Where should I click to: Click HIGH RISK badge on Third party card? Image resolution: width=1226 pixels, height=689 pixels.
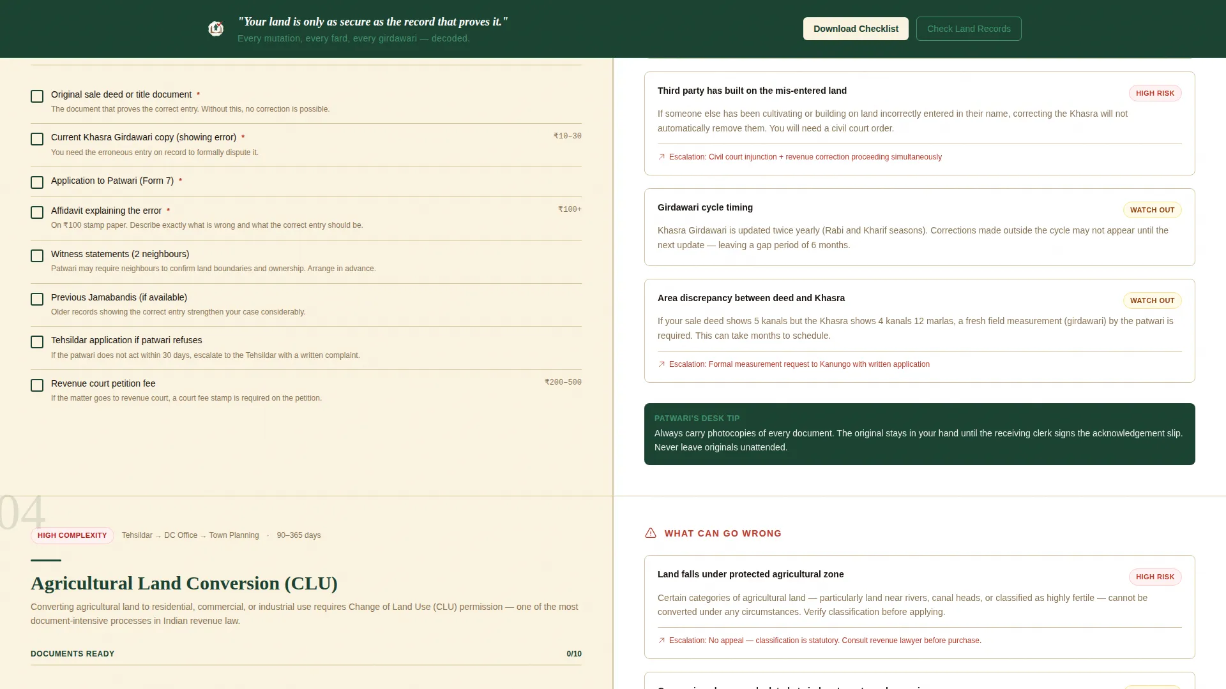pyautogui.click(x=1155, y=93)
